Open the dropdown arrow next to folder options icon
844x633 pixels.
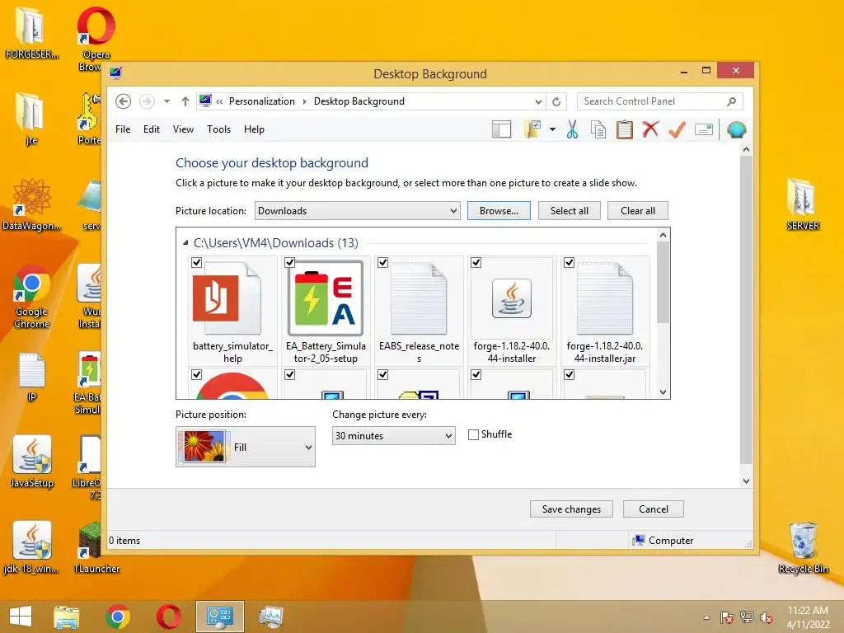click(552, 129)
